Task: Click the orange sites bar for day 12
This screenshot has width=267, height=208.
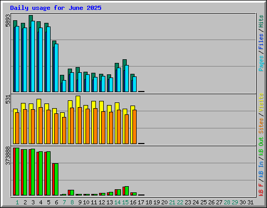Action: pos(103,127)
